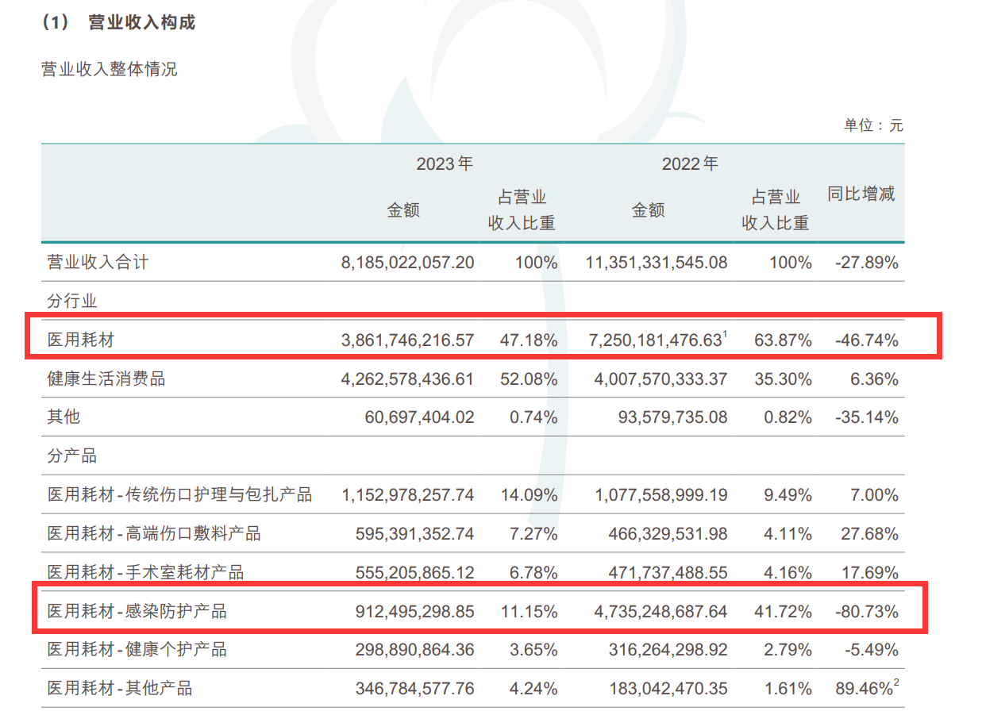986x711 pixels.
Task: Open footnote 1 next to 7,250,181,476.63
Action: coord(725,335)
